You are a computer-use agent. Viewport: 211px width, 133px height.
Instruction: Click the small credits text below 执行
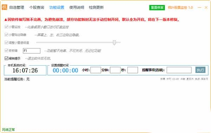tap(184, 79)
